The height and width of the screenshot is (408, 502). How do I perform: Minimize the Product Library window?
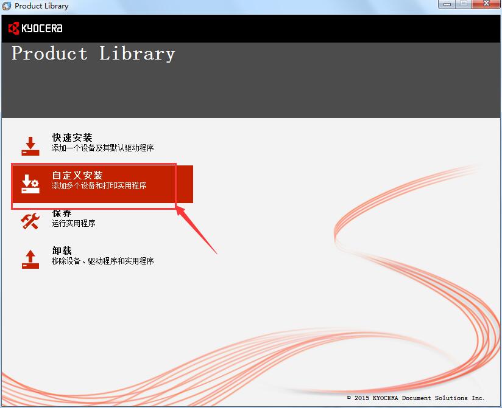448,4
